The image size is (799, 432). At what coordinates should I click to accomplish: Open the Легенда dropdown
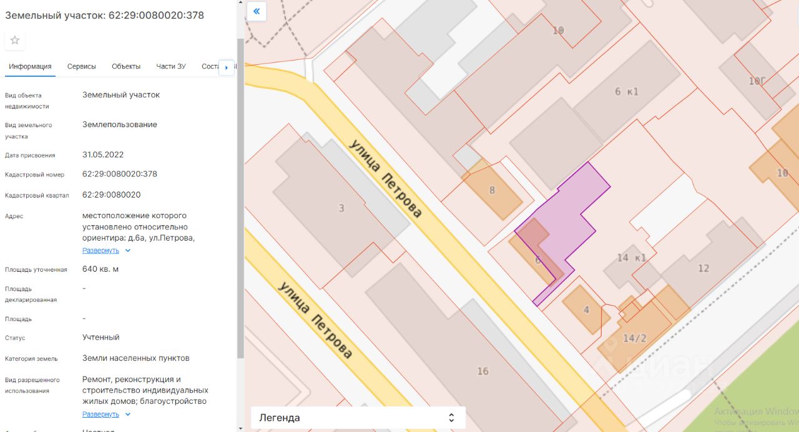pos(358,418)
